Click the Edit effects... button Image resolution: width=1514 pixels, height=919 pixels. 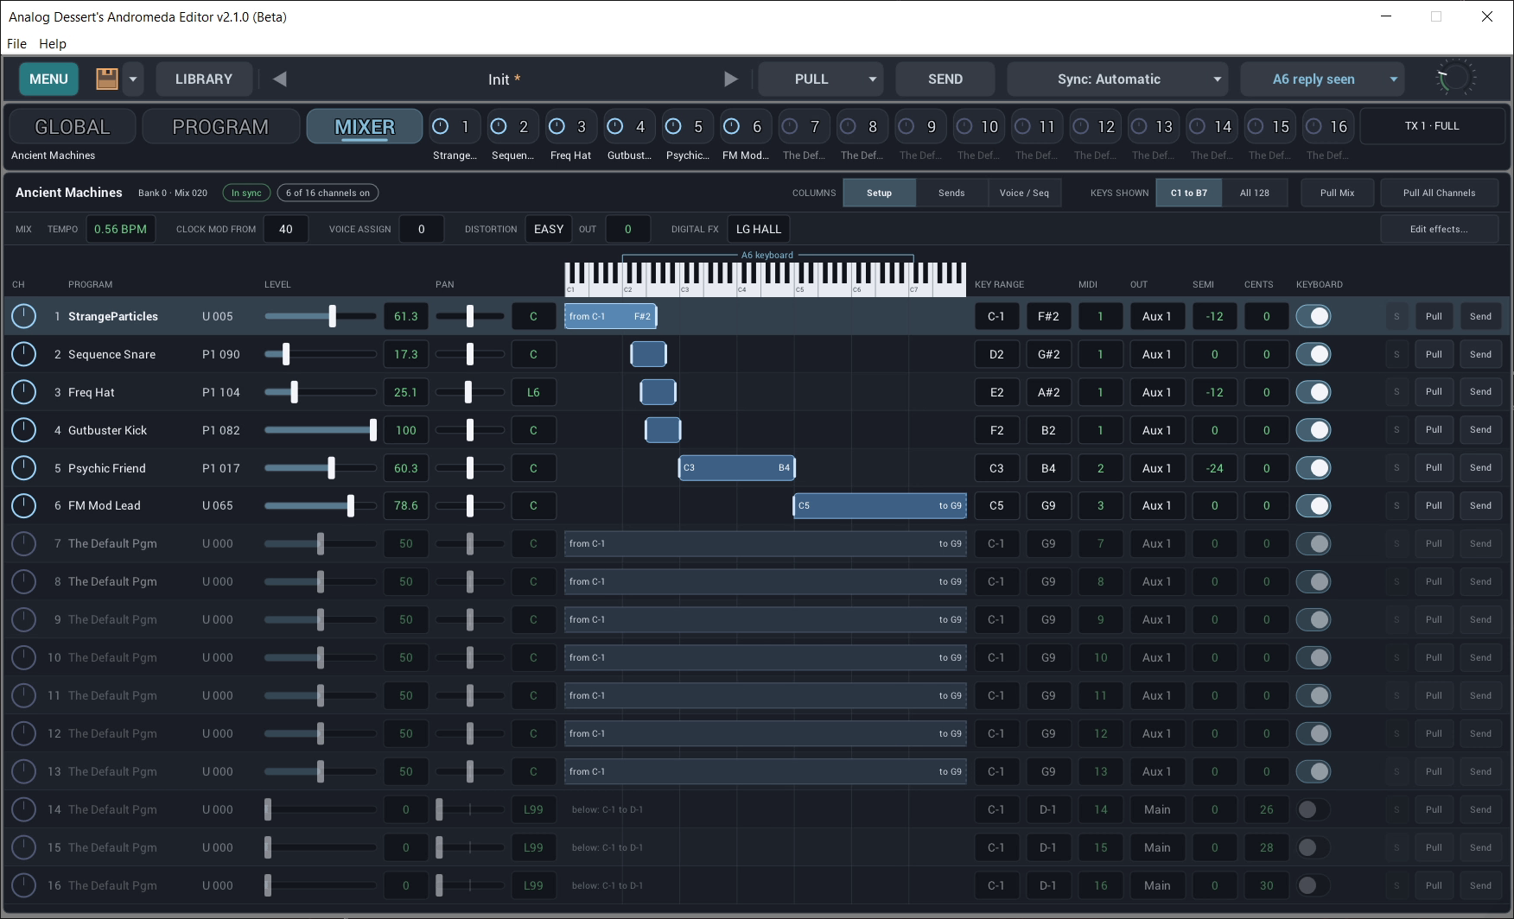pyautogui.click(x=1439, y=229)
